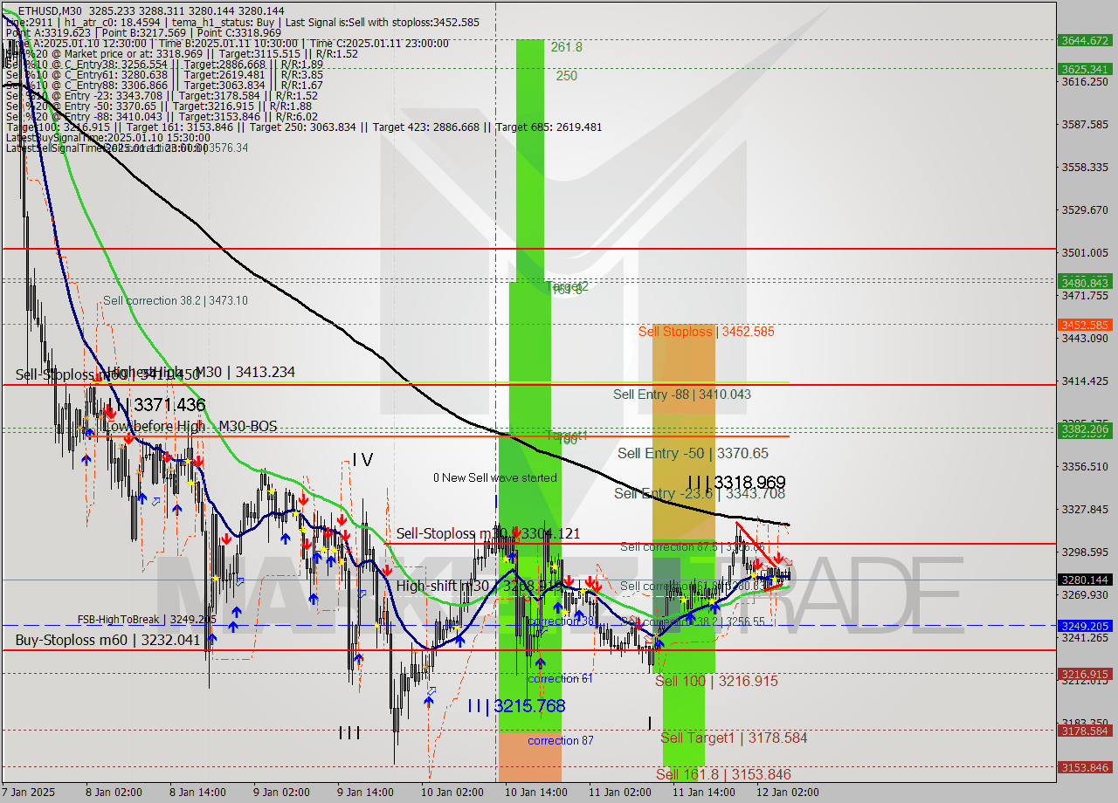This screenshot has width=1118, height=803.
Task: Click the red 3153.846 price axis tag
Action: pyautogui.click(x=1084, y=767)
